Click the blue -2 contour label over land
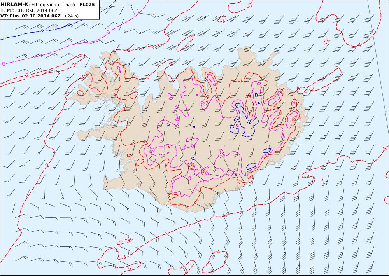This screenshot has width=389, height=276. (x=250, y=121)
